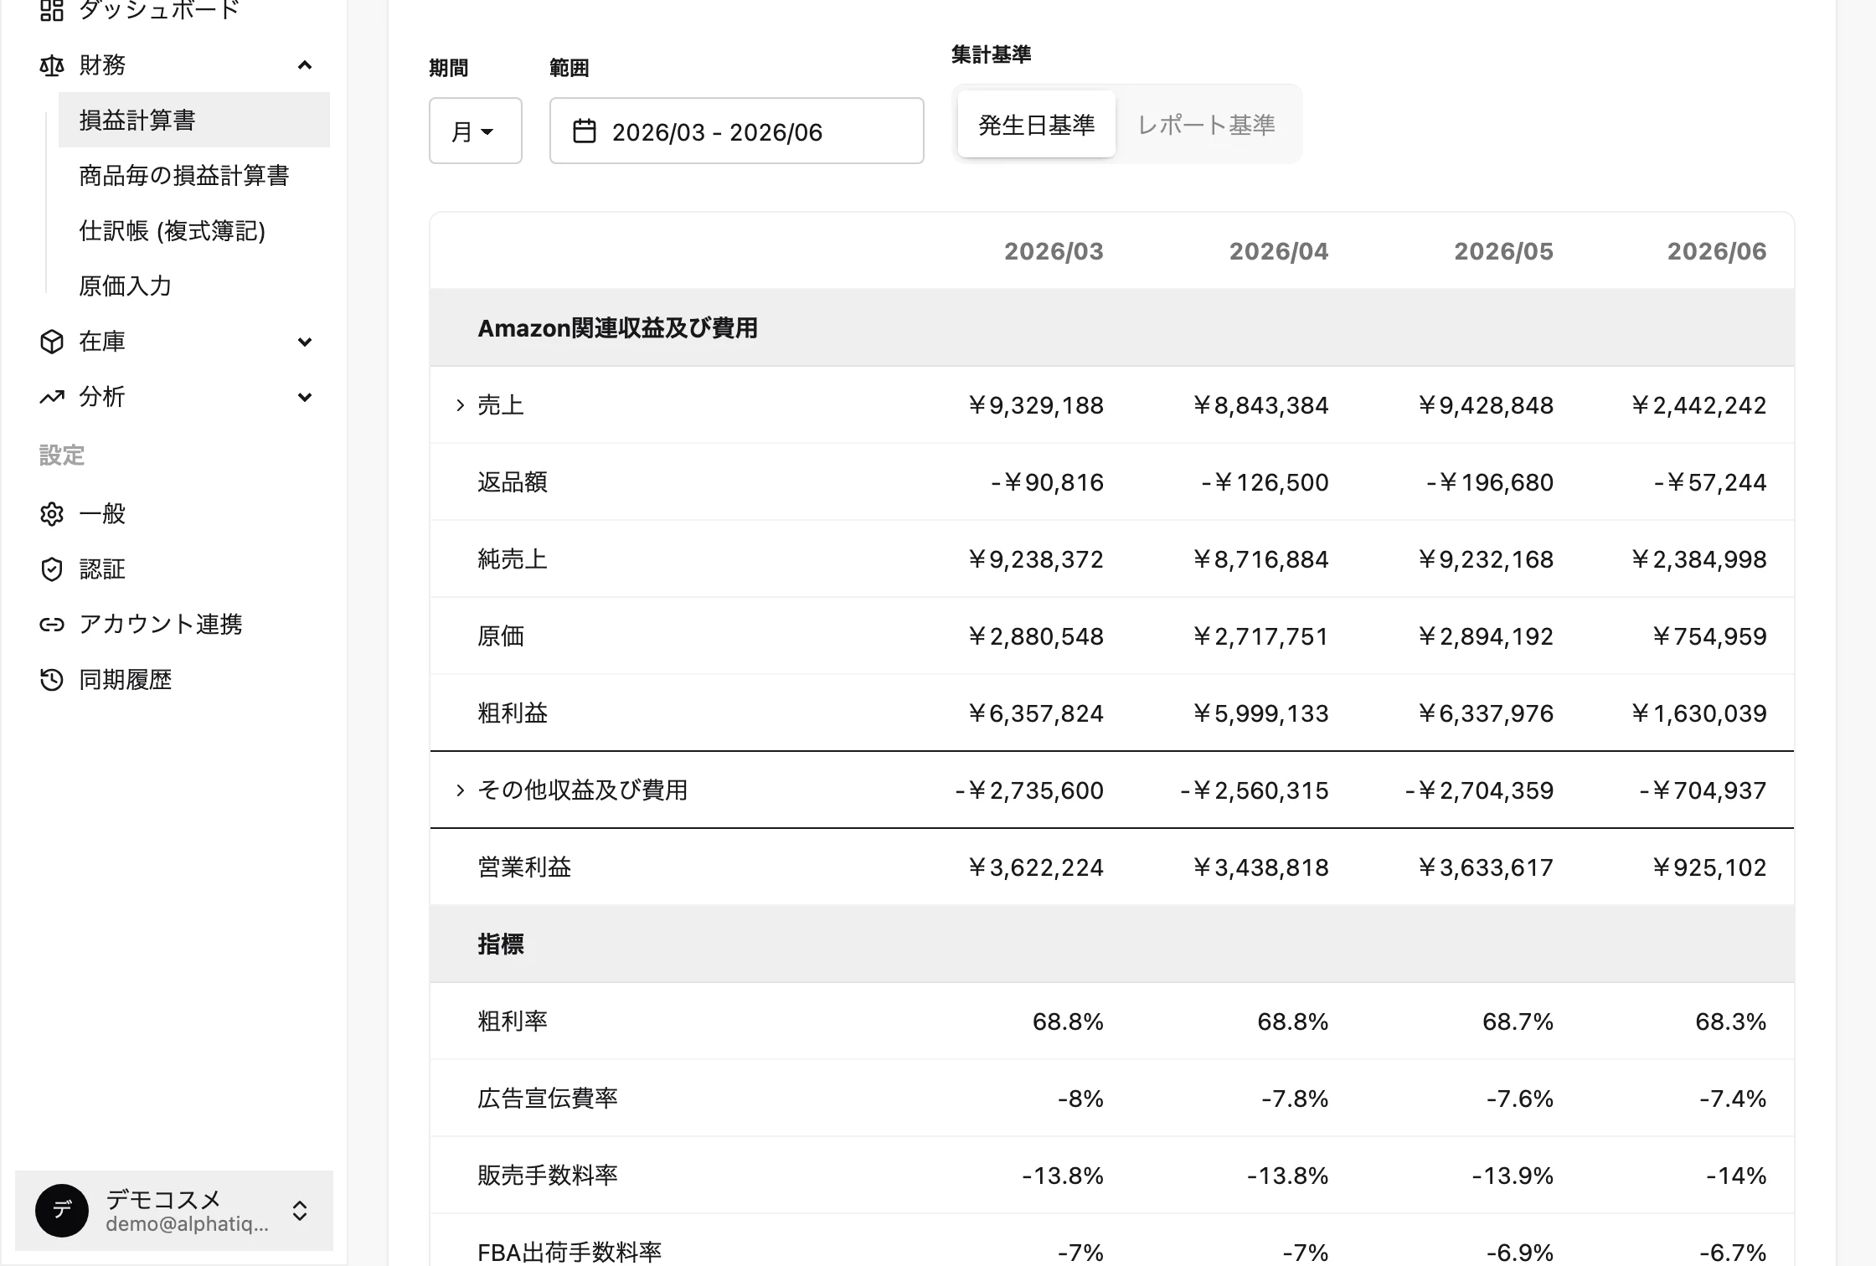Expand the その他収益及び費用 row

tap(460, 790)
